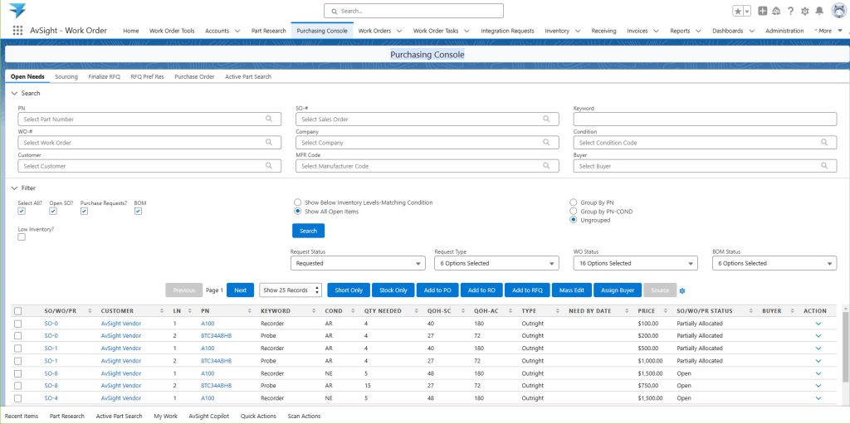Select Group By PN radio
Image resolution: width=850 pixels, height=424 pixels.
pos(574,202)
